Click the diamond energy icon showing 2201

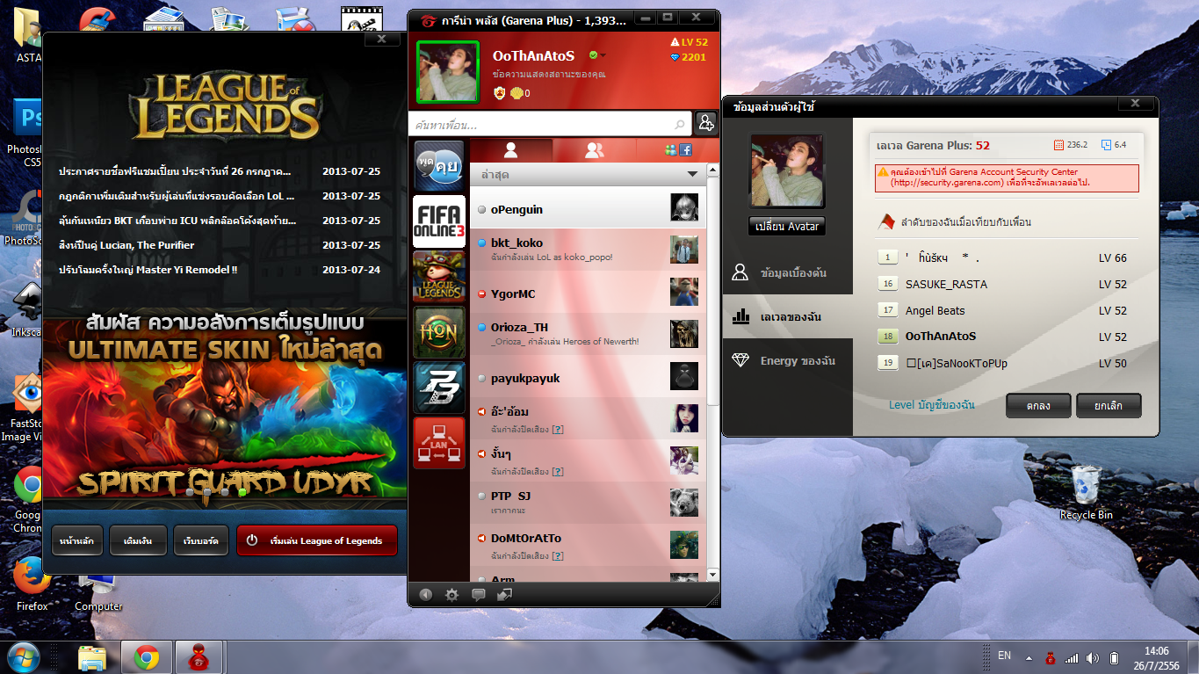point(675,57)
